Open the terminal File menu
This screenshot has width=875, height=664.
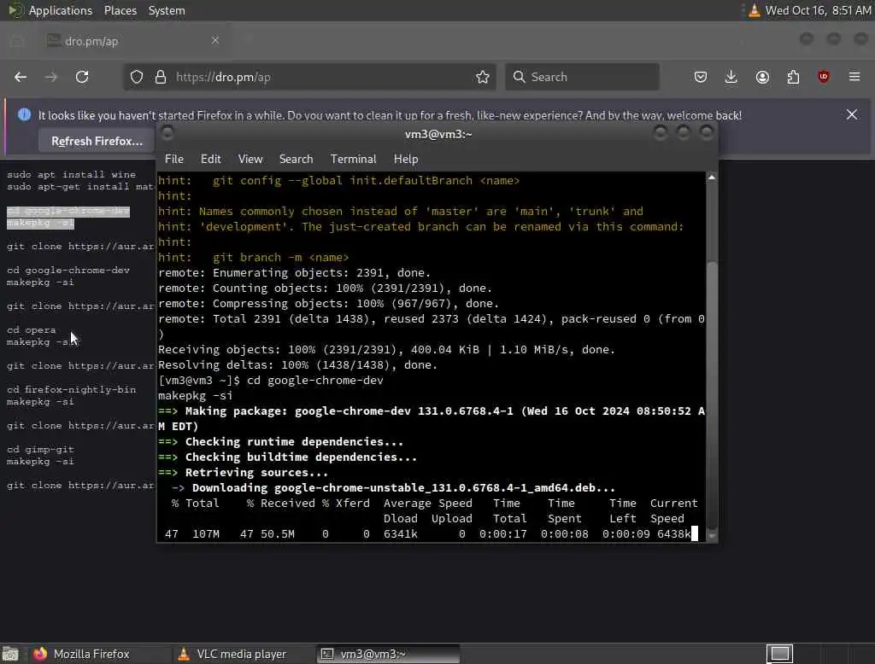point(174,159)
